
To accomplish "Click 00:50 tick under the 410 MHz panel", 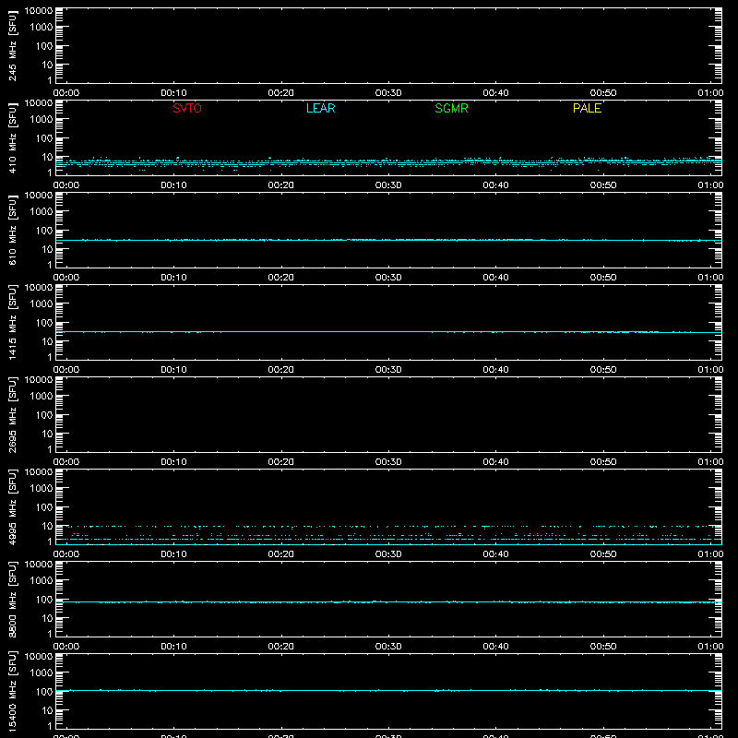I will pyautogui.click(x=603, y=185).
